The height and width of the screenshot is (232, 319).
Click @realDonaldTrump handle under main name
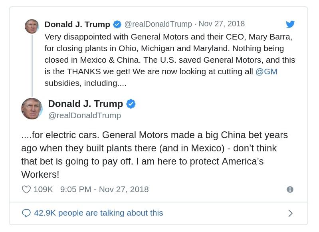[84, 115]
